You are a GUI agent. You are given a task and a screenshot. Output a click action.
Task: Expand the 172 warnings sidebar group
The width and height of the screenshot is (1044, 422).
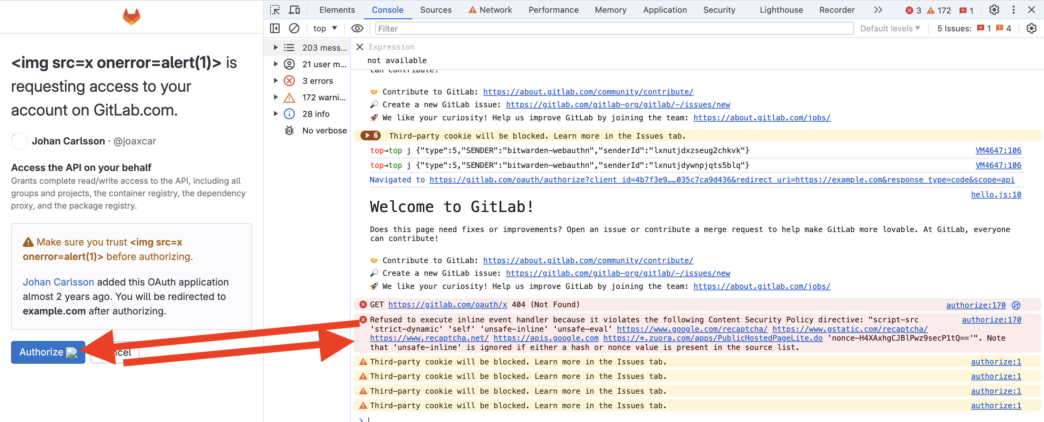(275, 97)
